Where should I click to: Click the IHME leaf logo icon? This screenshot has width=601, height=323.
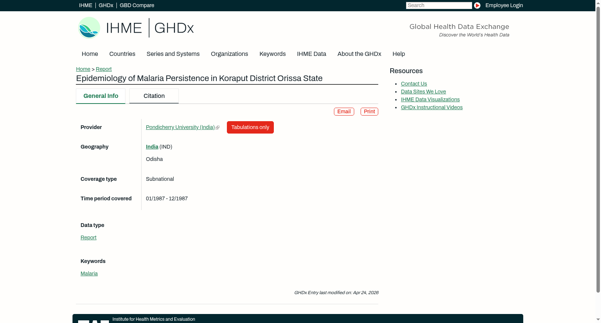[89, 28]
